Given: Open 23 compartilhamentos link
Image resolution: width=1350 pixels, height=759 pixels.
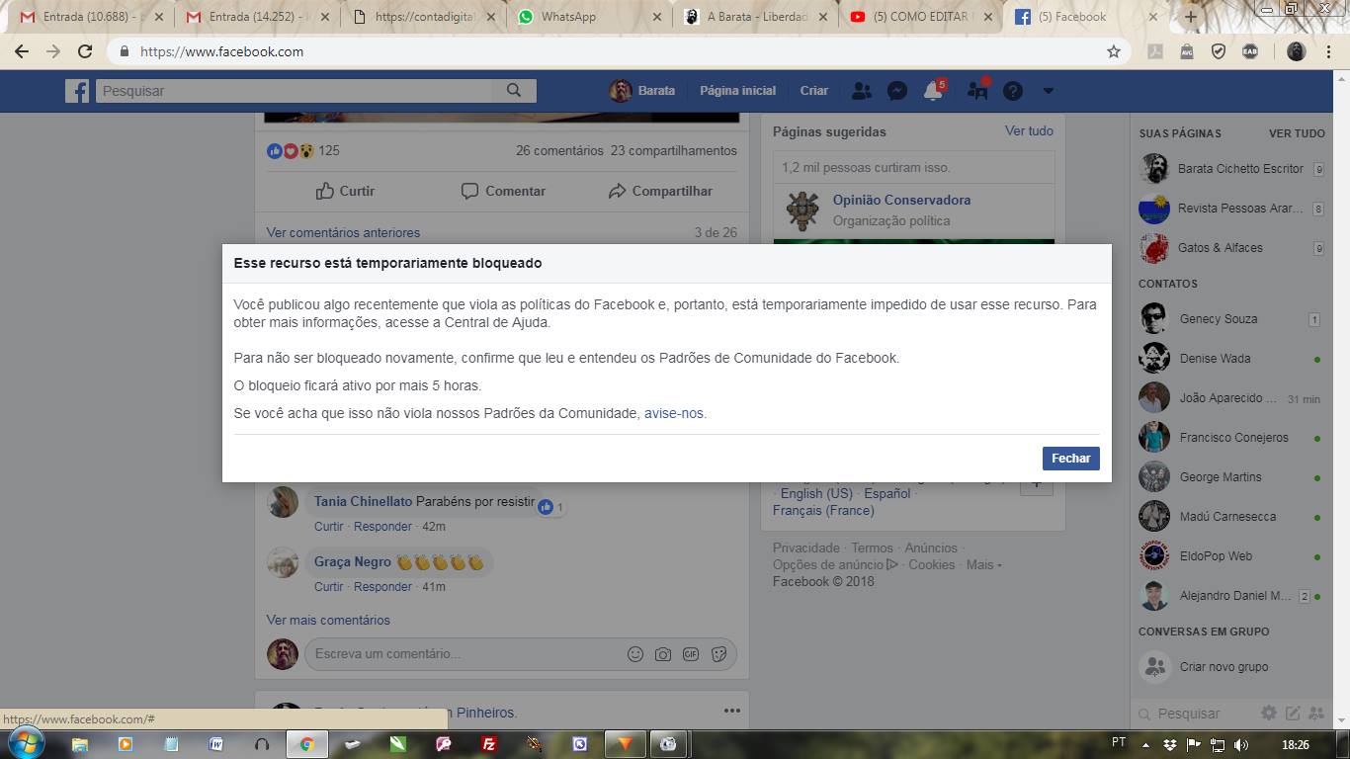Looking at the screenshot, I should [674, 151].
